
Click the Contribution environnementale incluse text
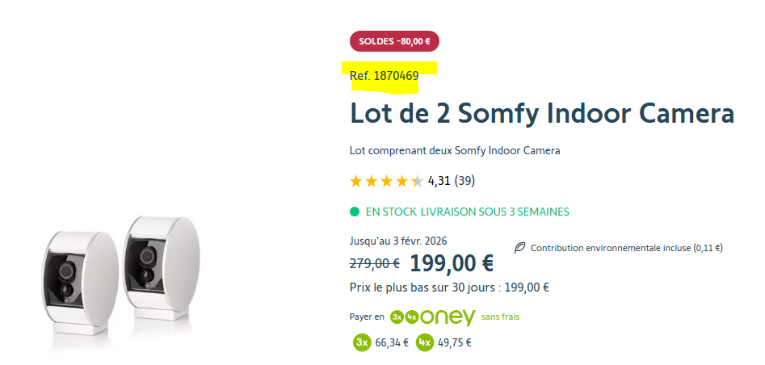[x=626, y=248]
